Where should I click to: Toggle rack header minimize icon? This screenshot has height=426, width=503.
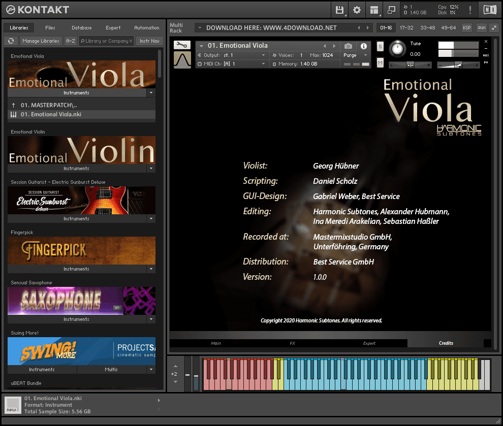pyautogui.click(x=494, y=28)
